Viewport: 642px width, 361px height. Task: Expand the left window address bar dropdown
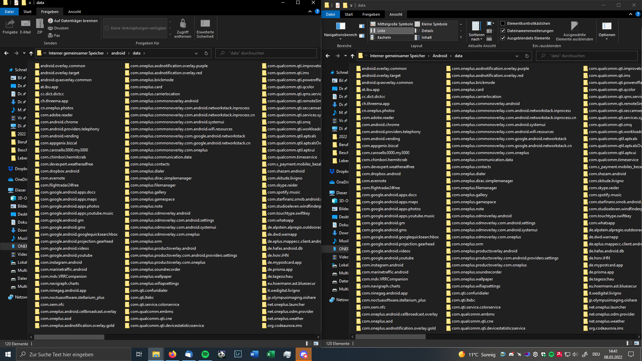click(x=196, y=53)
